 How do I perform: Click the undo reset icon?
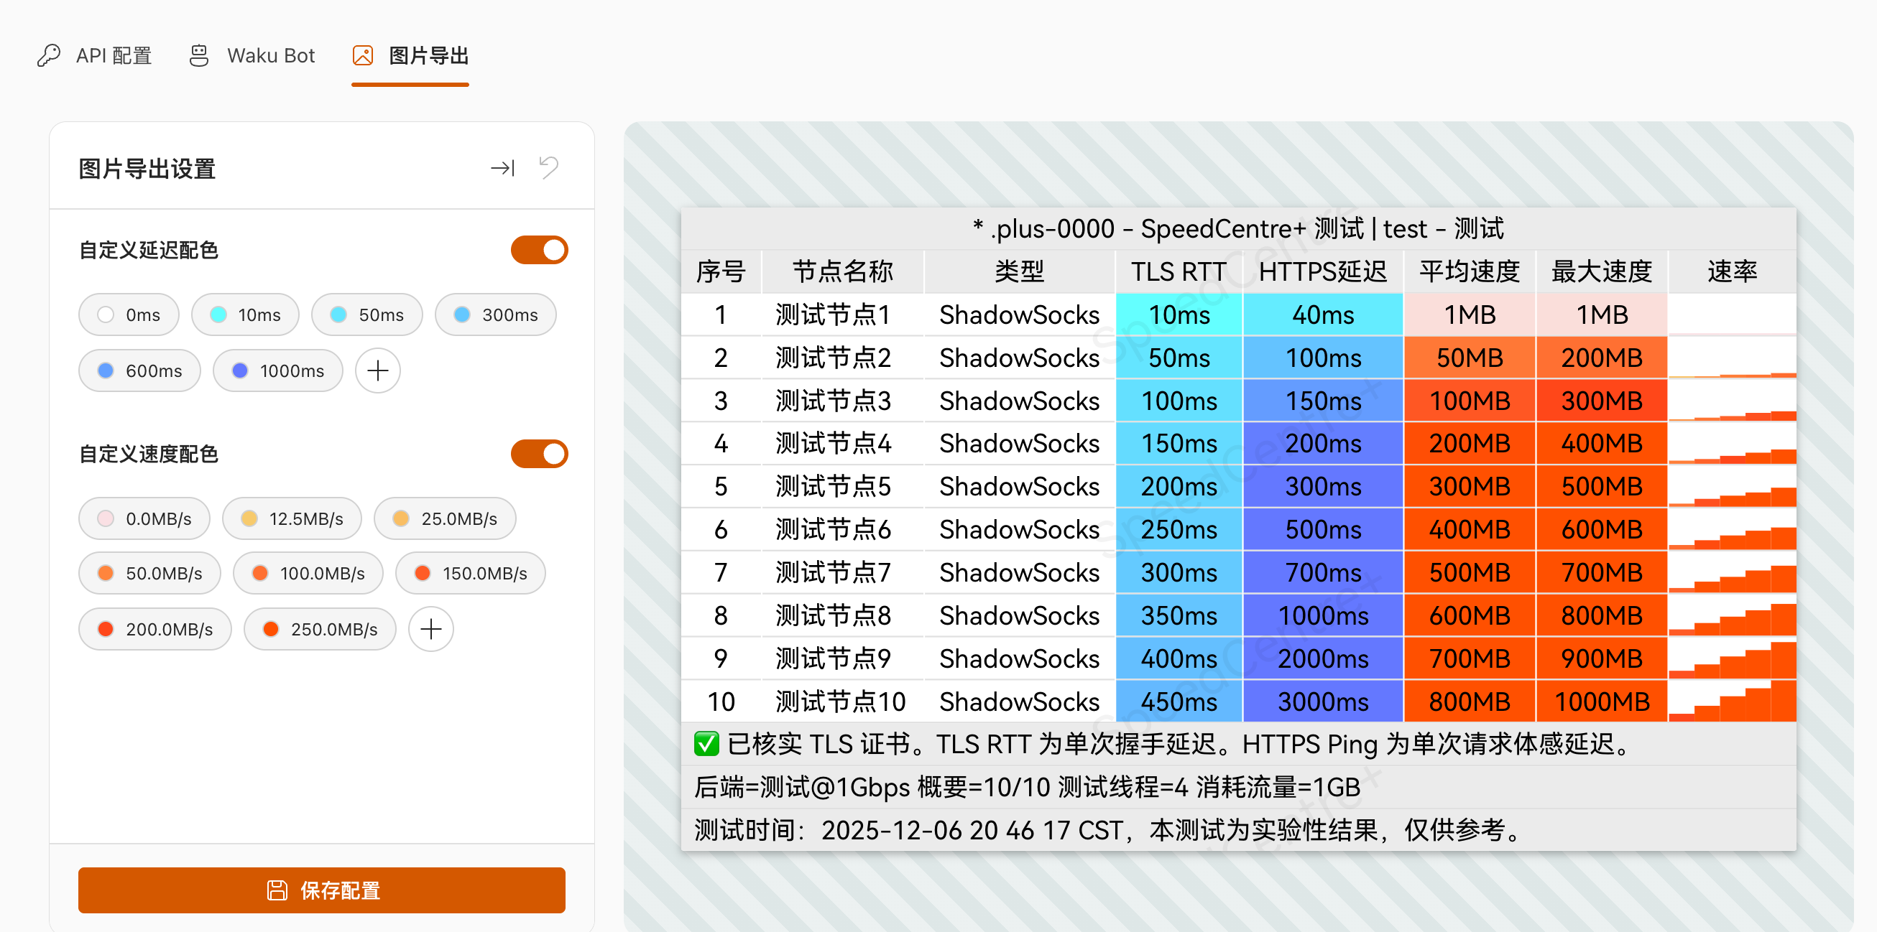point(549,168)
